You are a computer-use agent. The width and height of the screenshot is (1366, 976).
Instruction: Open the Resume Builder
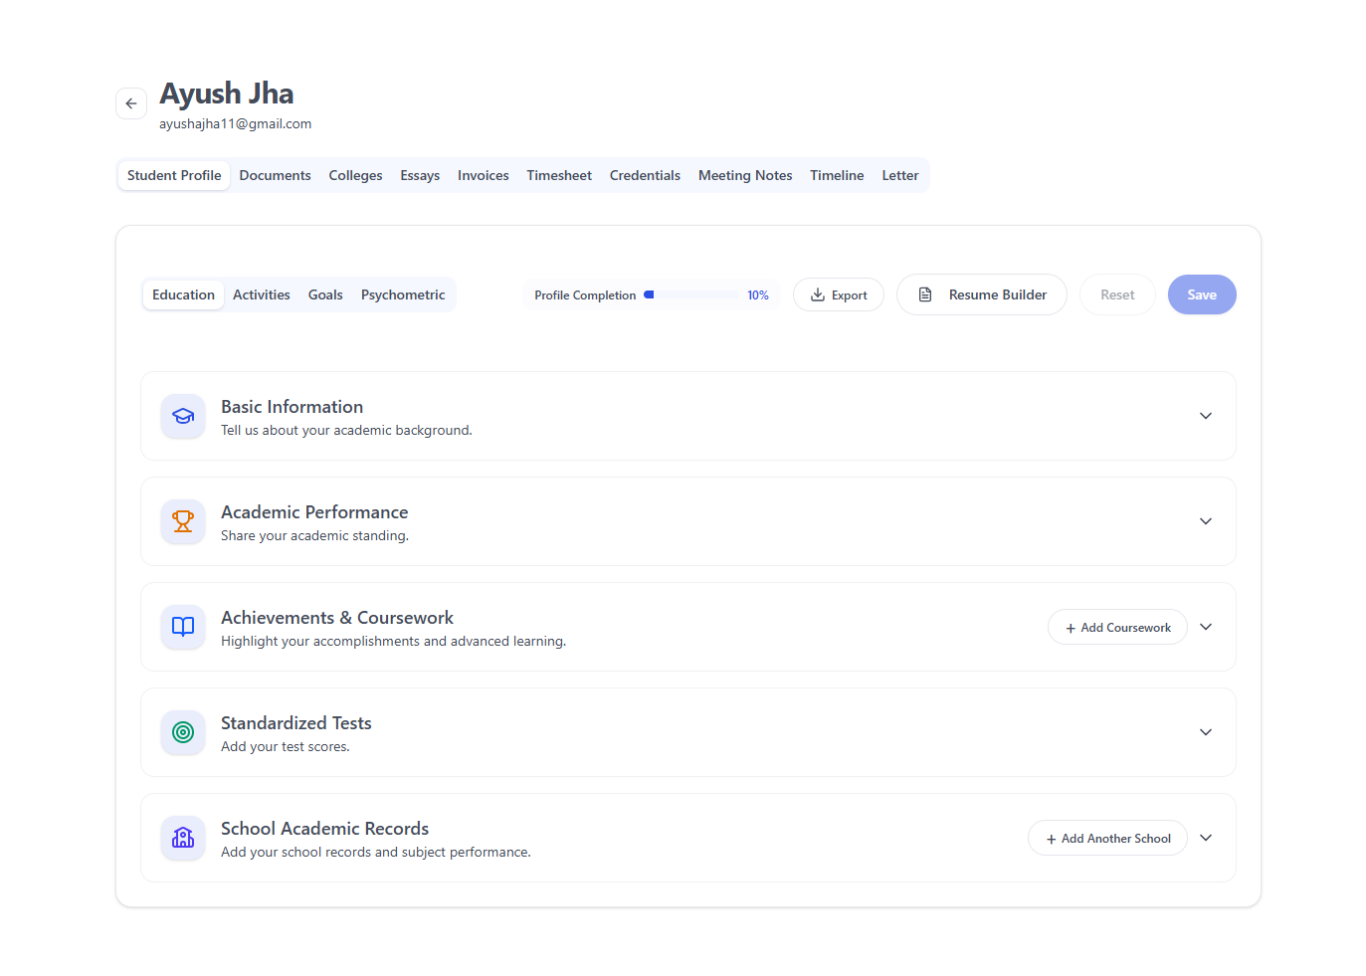982,294
